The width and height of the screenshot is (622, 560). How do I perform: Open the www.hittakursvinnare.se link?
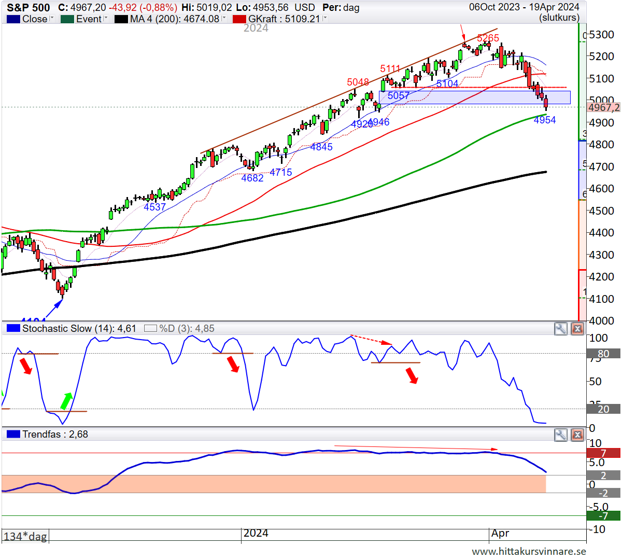click(x=529, y=551)
